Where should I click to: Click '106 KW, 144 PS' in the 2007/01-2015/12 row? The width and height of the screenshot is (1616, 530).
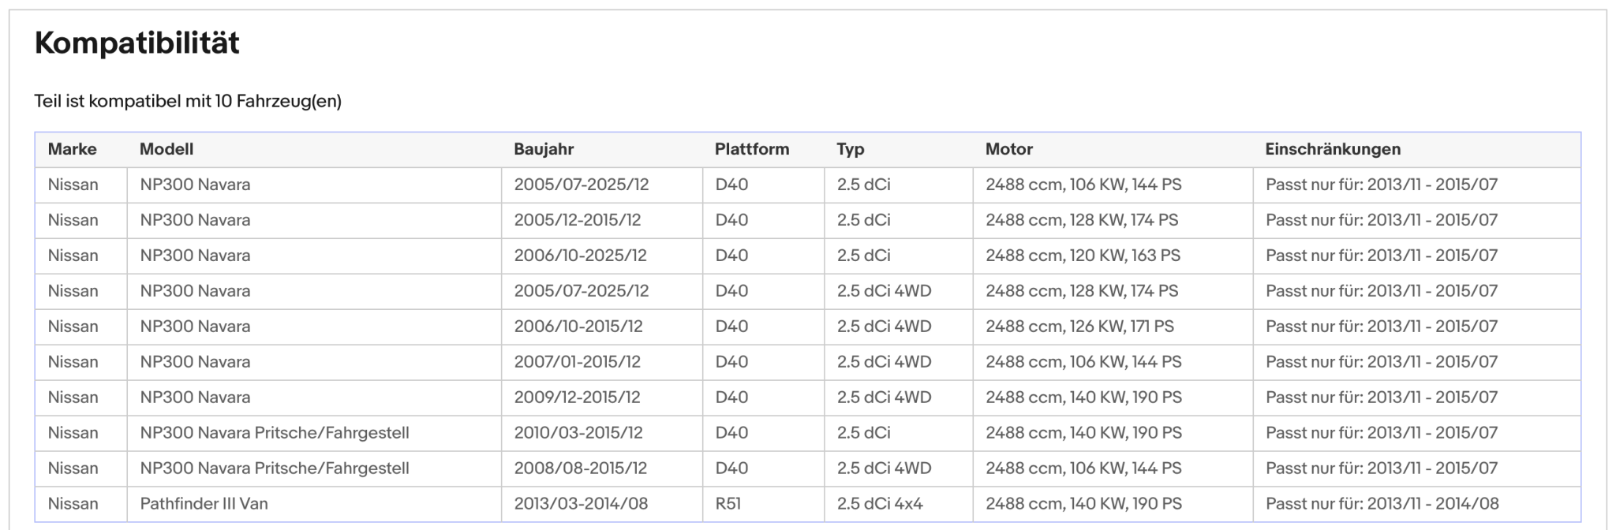(x=1125, y=362)
